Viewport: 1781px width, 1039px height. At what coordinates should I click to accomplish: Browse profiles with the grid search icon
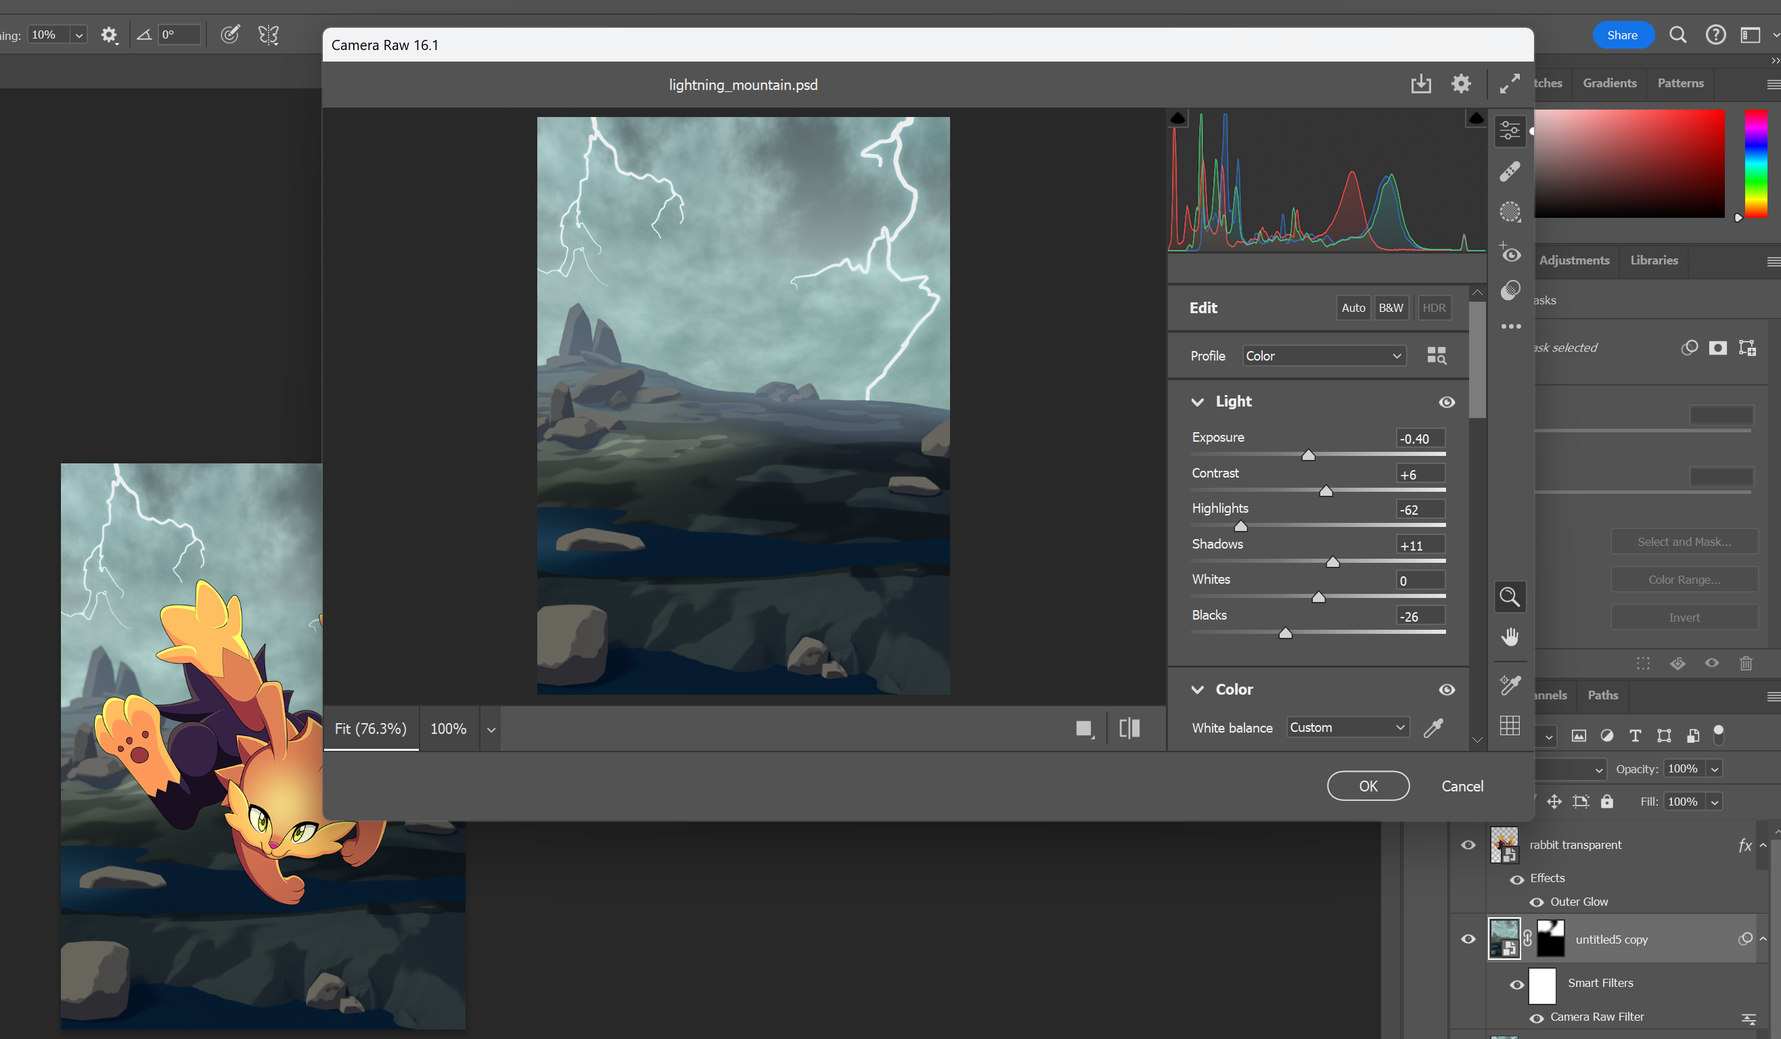(x=1436, y=355)
